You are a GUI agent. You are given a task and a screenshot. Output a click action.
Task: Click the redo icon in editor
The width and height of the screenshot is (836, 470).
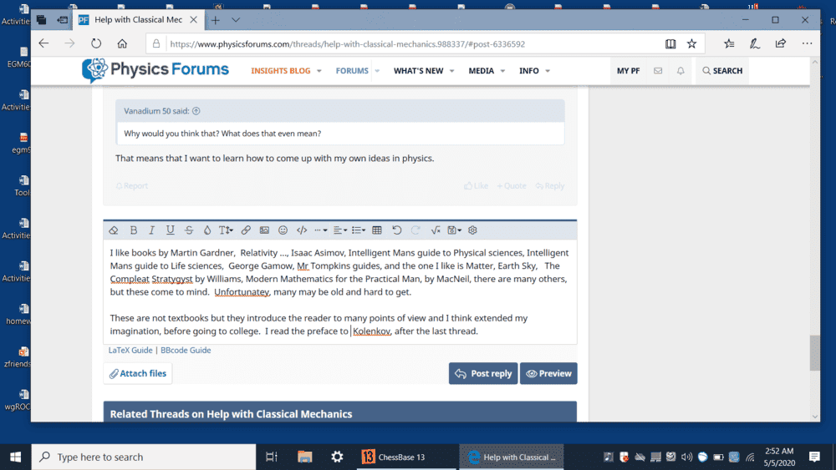coord(415,230)
